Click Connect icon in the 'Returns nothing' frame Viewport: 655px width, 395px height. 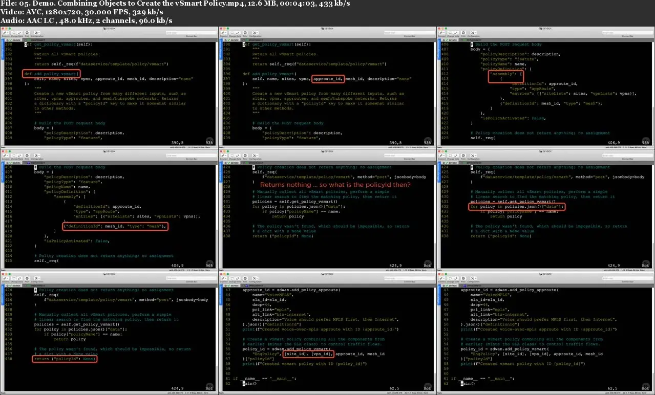click(223, 157)
